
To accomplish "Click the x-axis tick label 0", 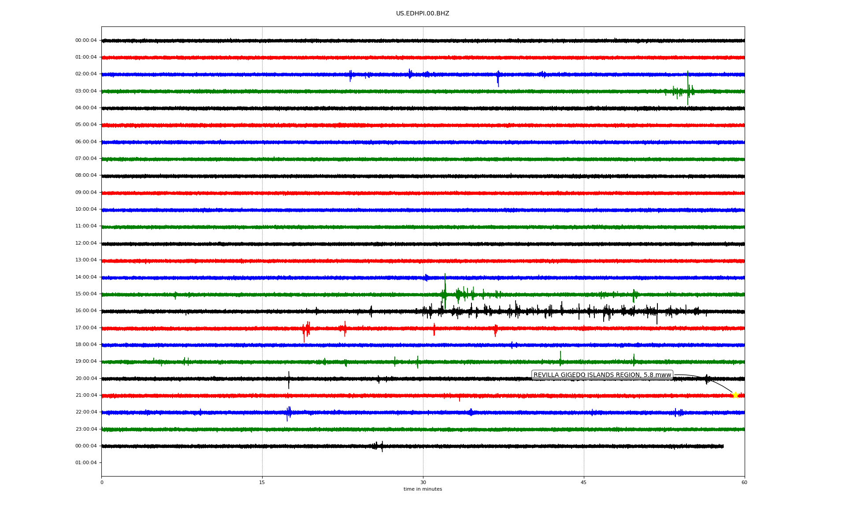I will click(x=102, y=483).
